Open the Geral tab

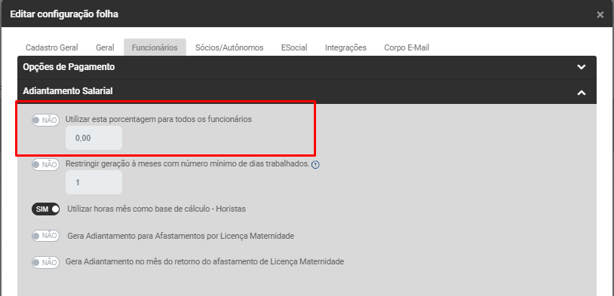click(105, 47)
